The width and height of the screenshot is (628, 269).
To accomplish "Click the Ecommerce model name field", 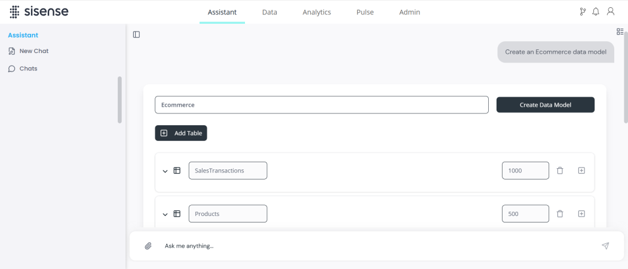I will pyautogui.click(x=321, y=105).
